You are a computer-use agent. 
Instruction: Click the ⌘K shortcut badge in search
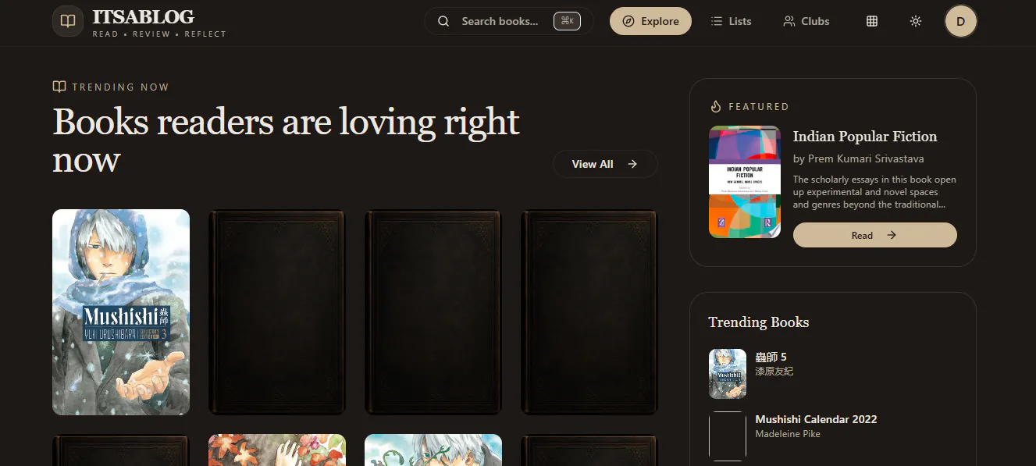pyautogui.click(x=567, y=21)
